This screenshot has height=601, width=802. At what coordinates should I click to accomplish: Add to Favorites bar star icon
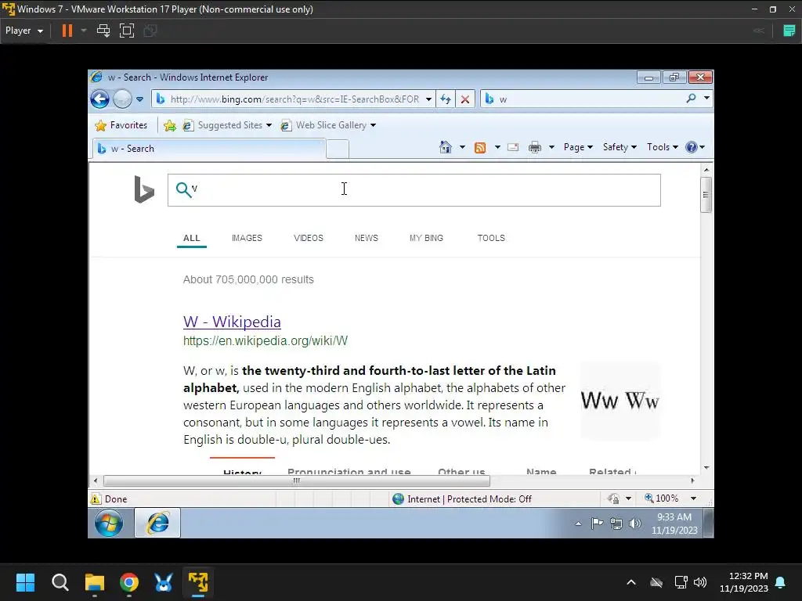[170, 125]
